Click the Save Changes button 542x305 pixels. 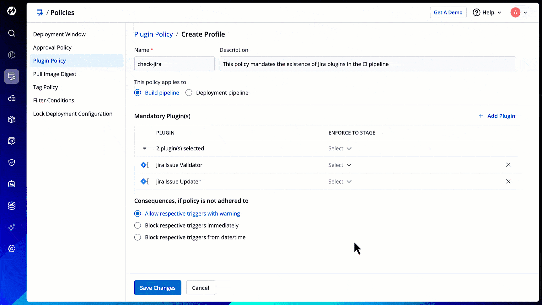pos(158,288)
